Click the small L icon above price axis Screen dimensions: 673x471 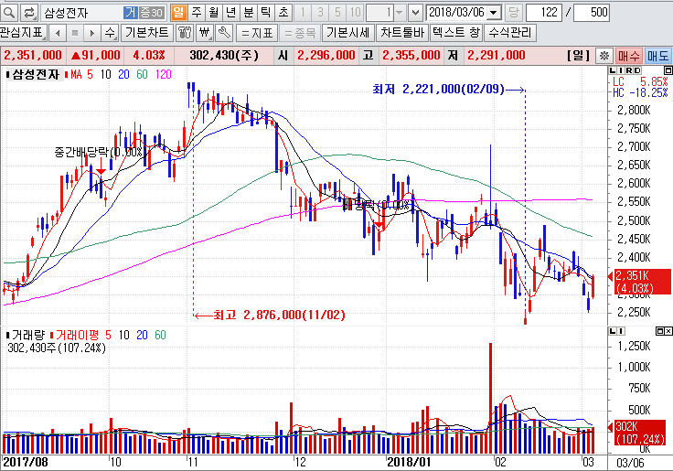point(614,70)
